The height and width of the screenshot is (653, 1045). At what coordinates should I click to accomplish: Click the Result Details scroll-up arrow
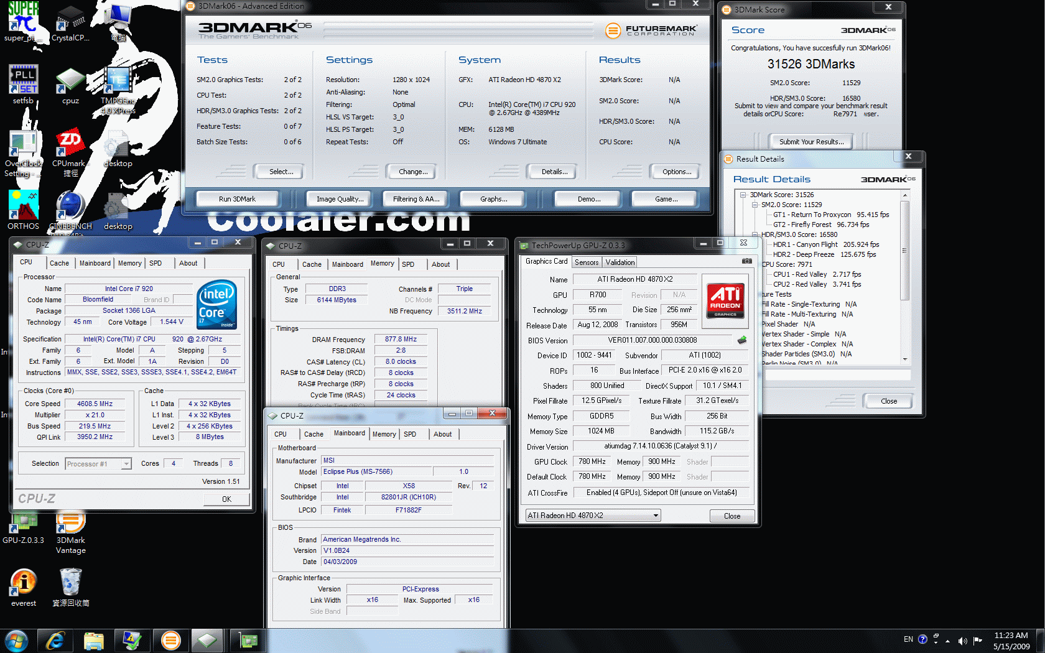905,195
